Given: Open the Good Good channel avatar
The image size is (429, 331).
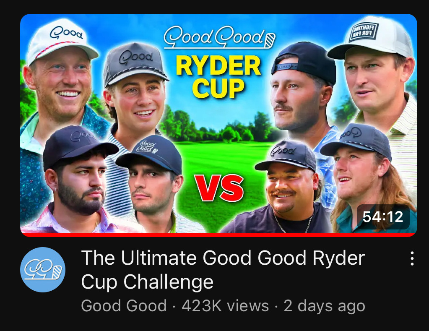Looking at the screenshot, I should pyautogui.click(x=43, y=270).
